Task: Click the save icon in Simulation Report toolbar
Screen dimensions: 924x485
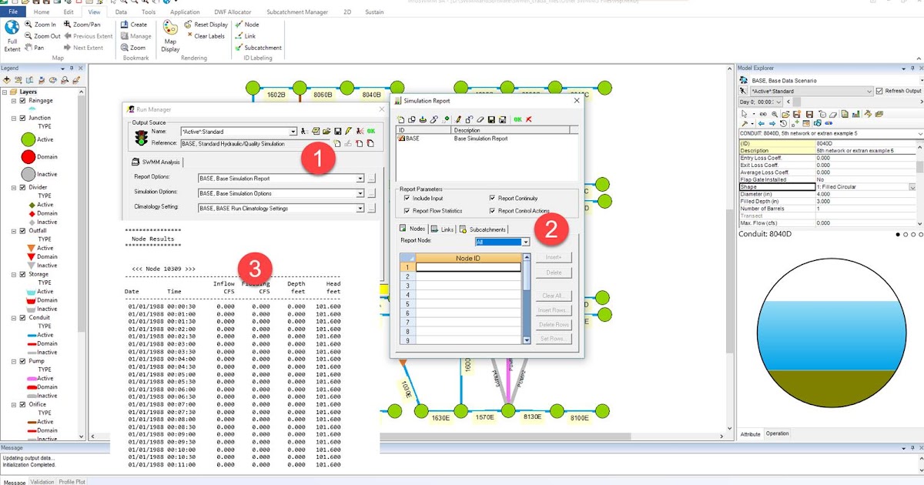Action: pyautogui.click(x=491, y=118)
